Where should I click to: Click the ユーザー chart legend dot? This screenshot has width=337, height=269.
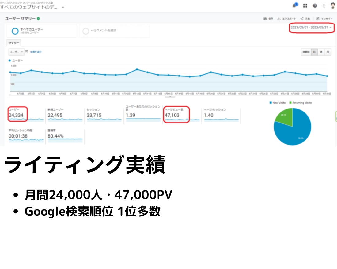click(9, 61)
